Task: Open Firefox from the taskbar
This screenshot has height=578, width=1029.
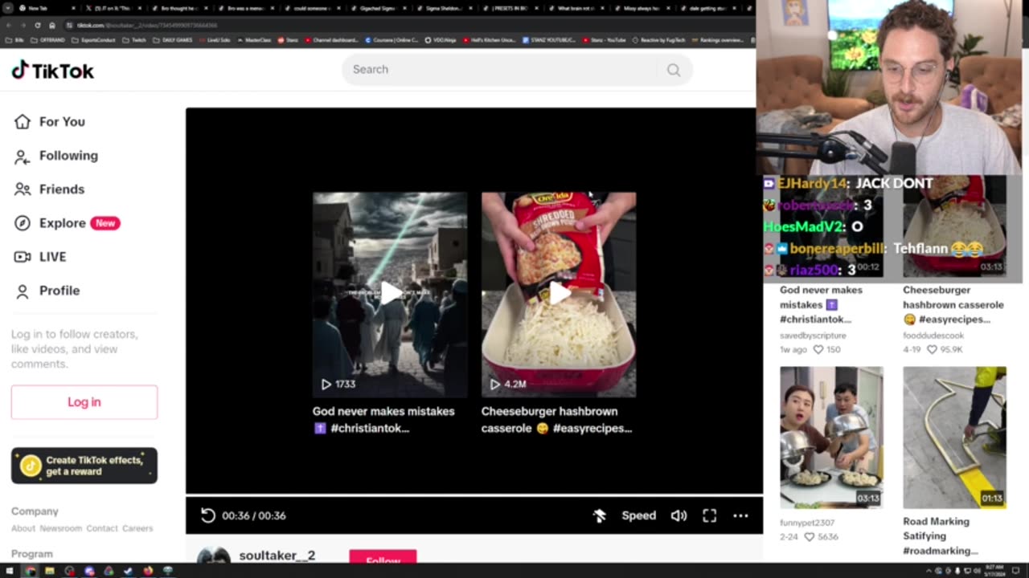Action: [x=148, y=571]
